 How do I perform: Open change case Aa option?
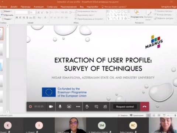click(x=39, y=18)
